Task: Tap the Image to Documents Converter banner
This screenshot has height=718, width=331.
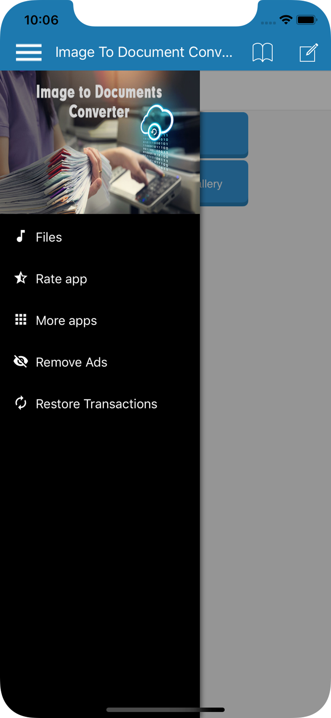Action: click(100, 142)
